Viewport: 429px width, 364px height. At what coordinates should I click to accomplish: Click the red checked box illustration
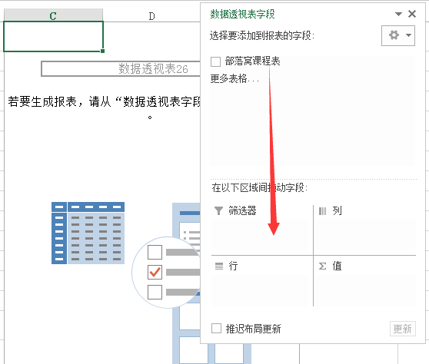[x=155, y=272]
